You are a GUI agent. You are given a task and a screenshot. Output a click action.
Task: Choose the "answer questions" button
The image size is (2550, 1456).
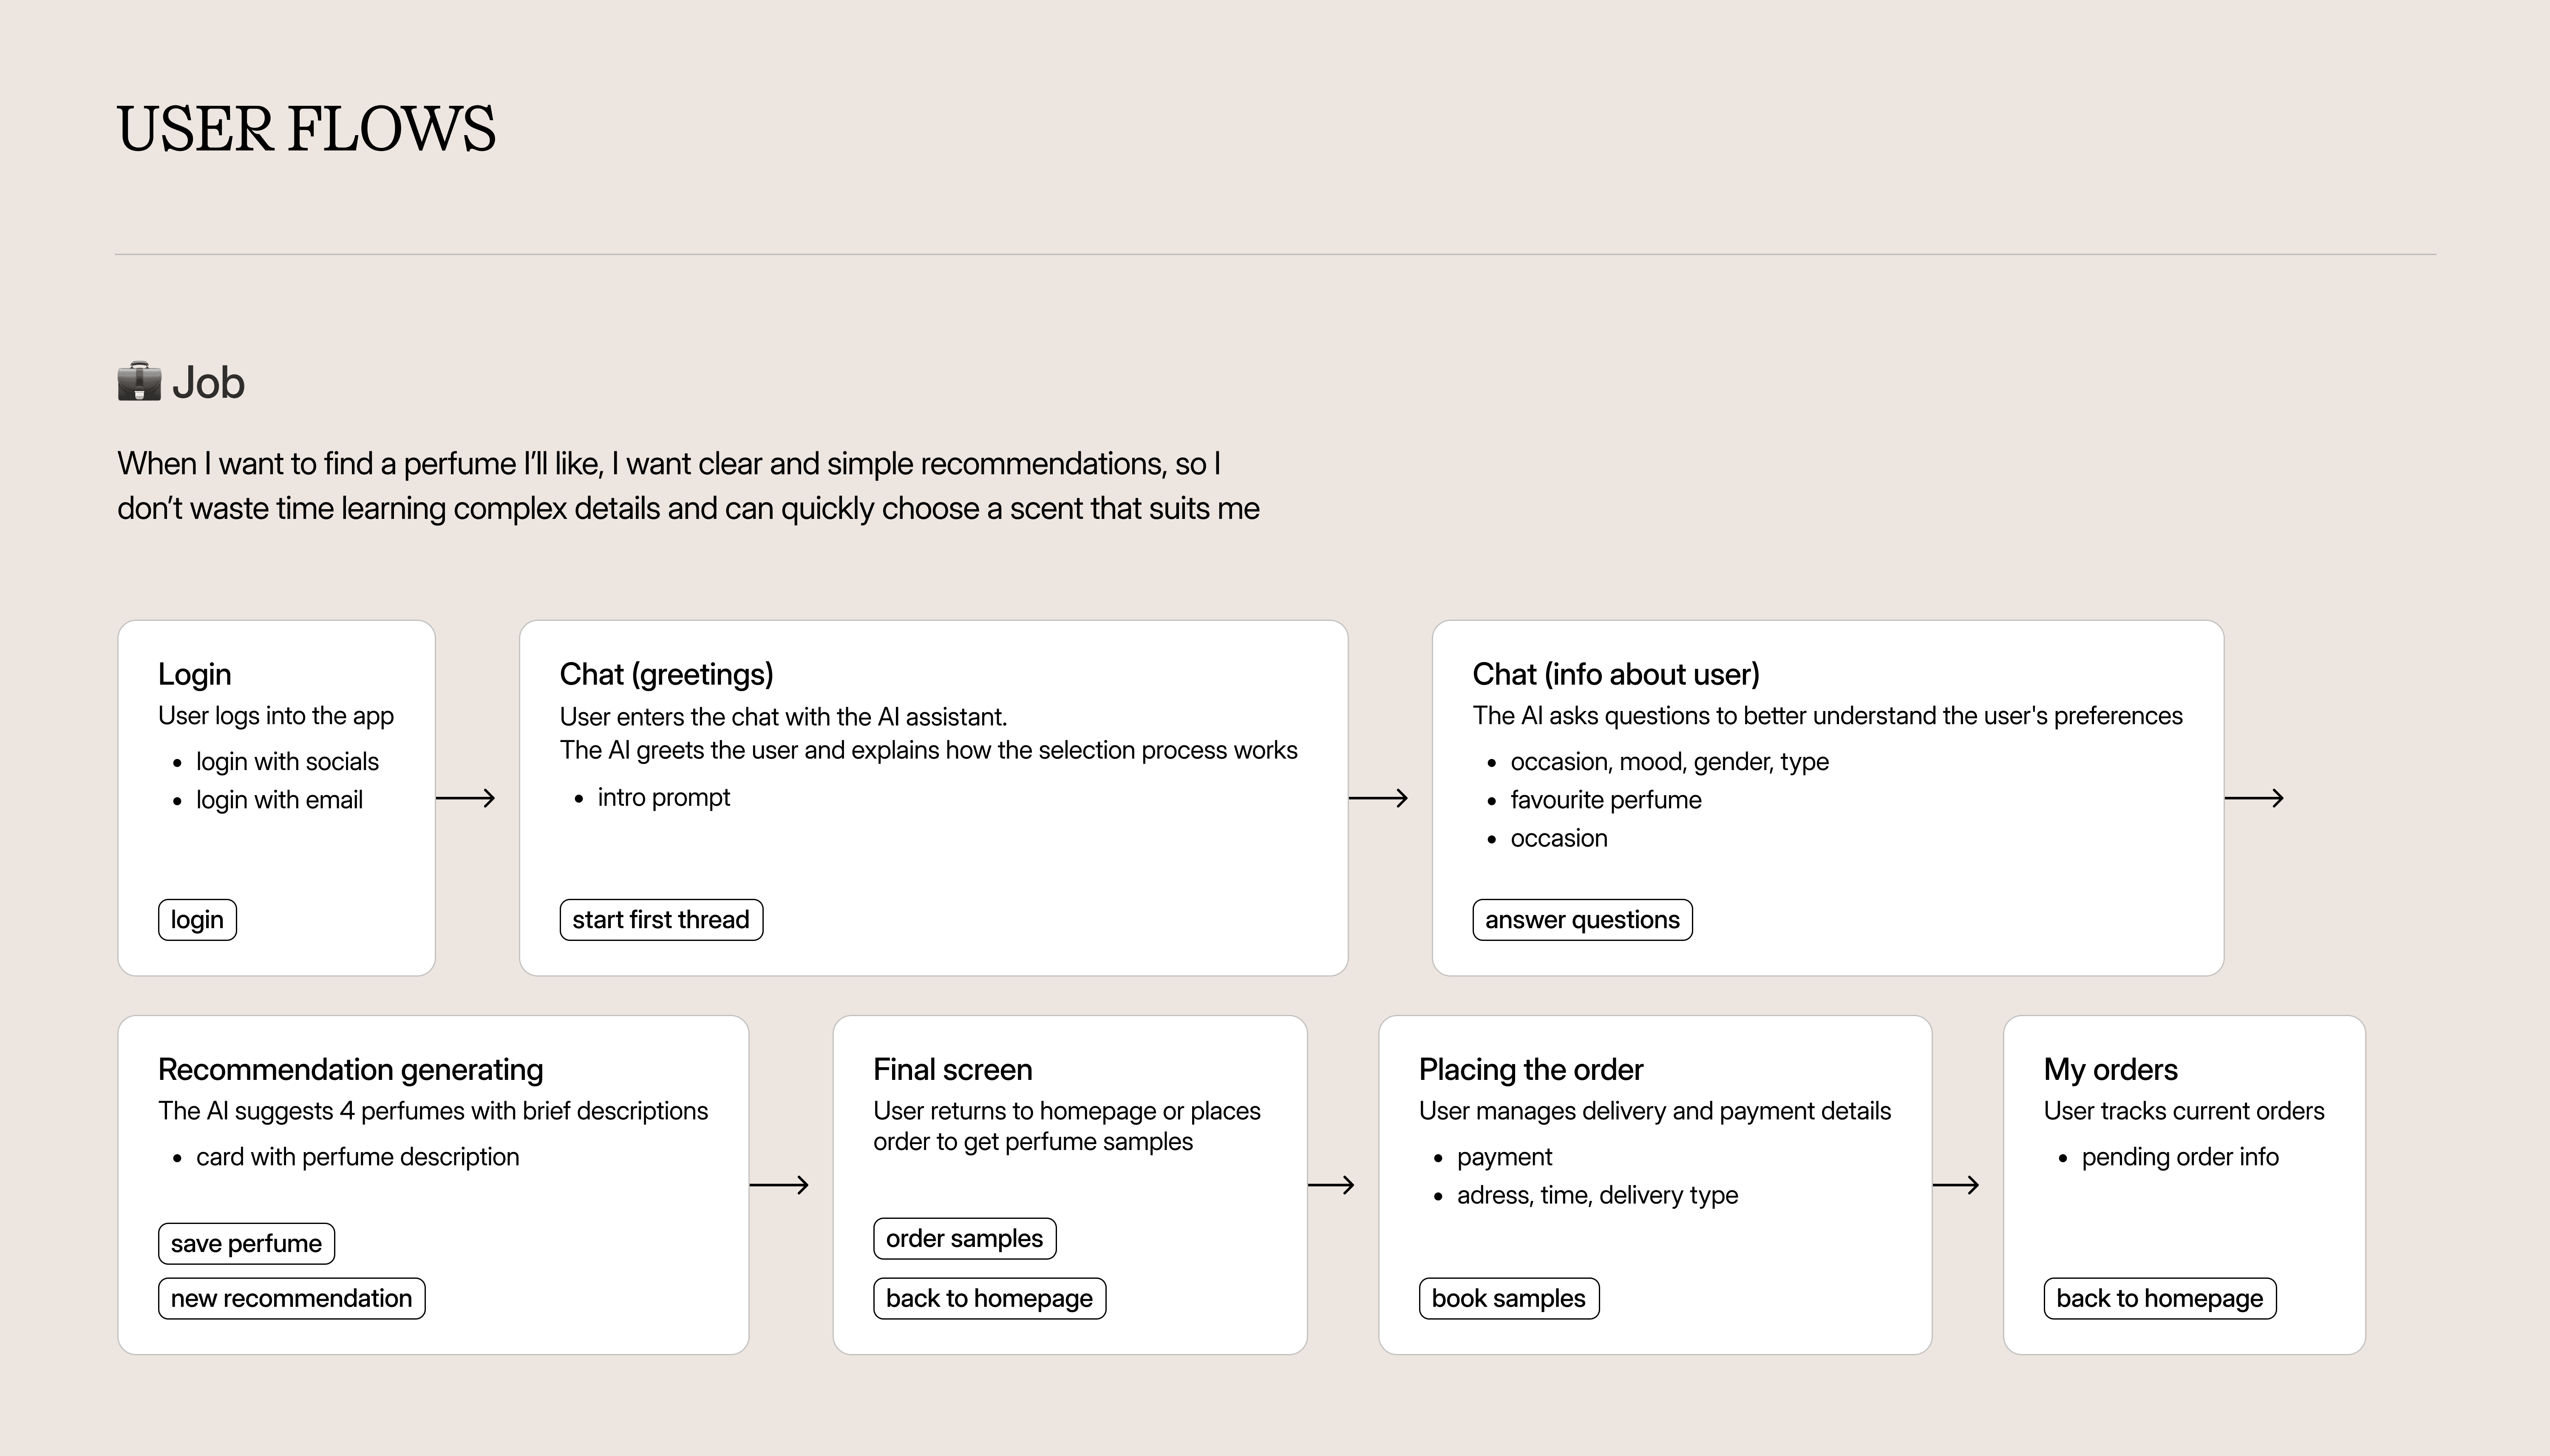click(x=1582, y=920)
